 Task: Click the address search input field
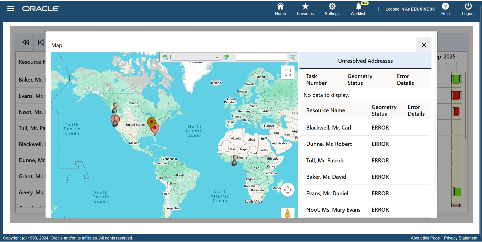(x=261, y=57)
